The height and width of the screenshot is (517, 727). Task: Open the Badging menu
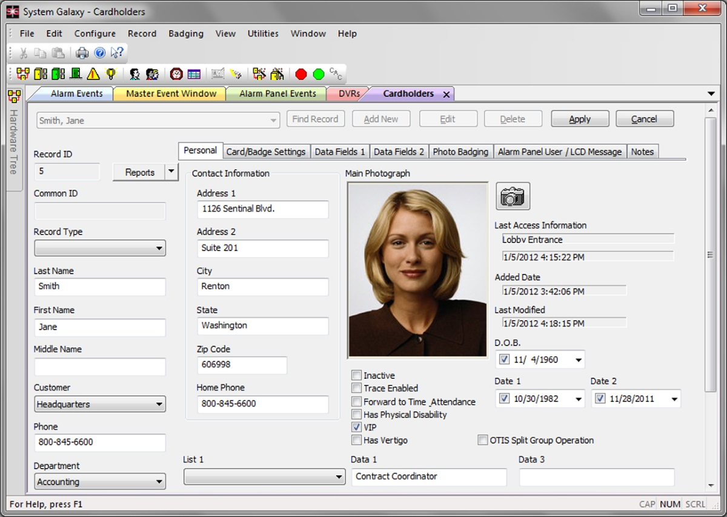[185, 34]
